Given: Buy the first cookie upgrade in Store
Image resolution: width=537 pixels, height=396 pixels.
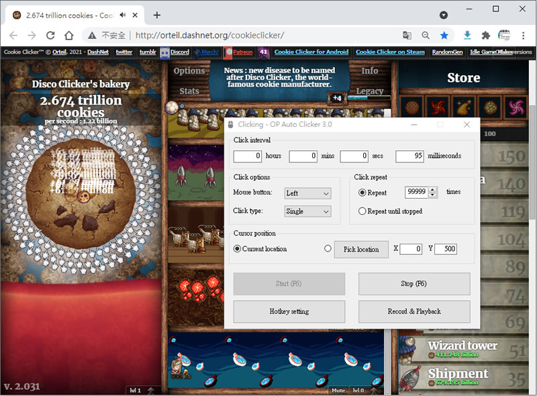Looking at the screenshot, I should pos(412,107).
